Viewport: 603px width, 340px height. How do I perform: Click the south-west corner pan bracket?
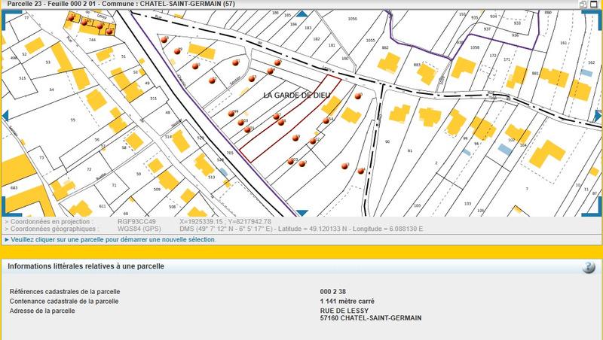[x=11, y=206]
